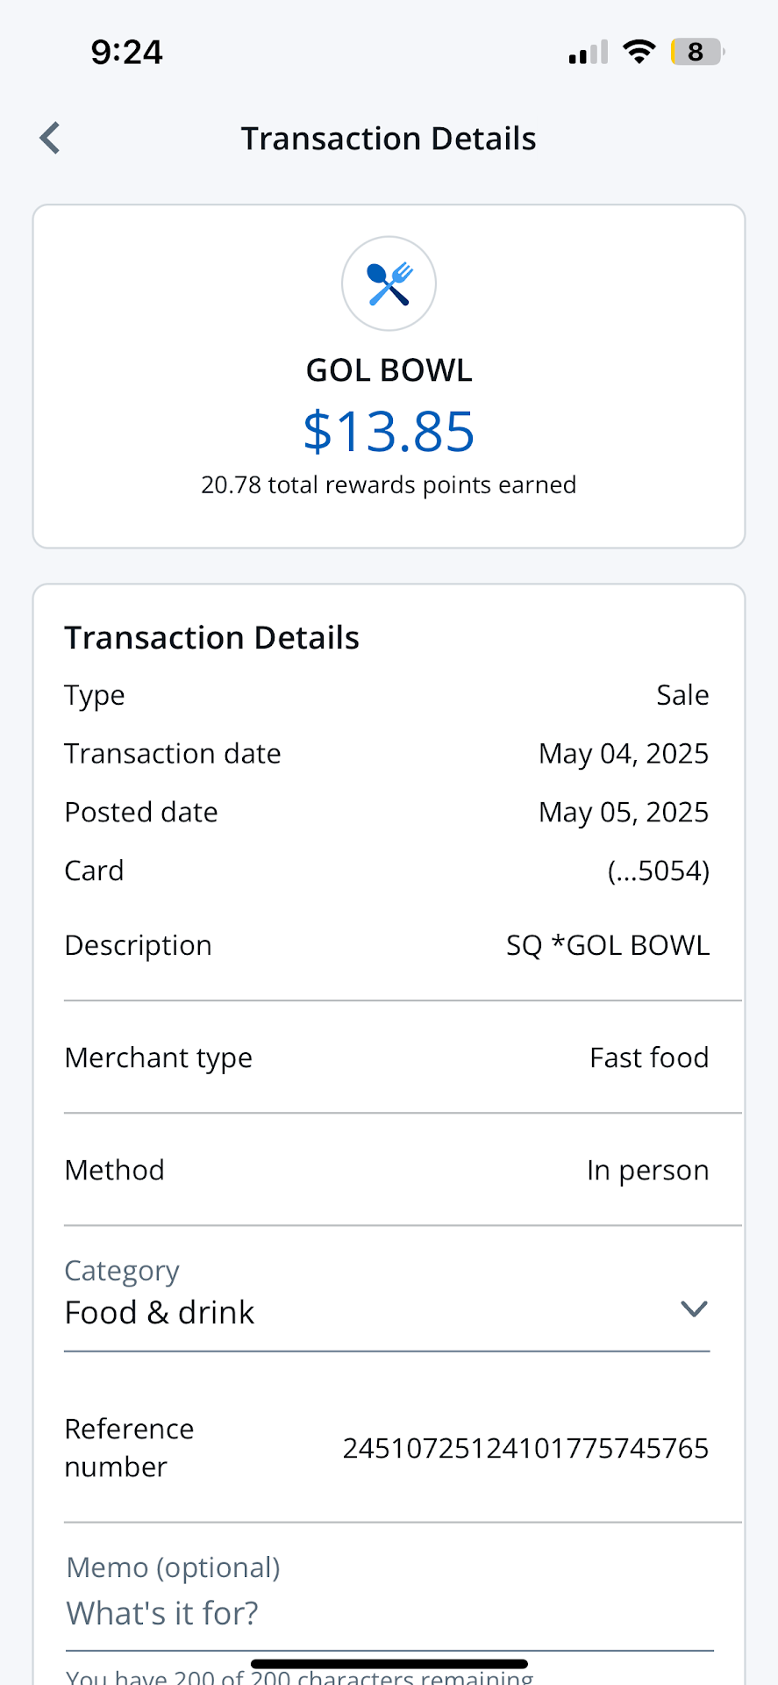Tap the fork and spoon dining icon
The width and height of the screenshot is (778, 1685).
tap(389, 283)
